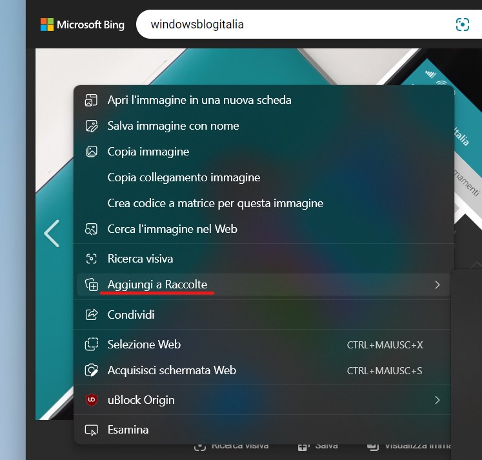Click the save image as icon
The image size is (482, 460).
coord(91,126)
